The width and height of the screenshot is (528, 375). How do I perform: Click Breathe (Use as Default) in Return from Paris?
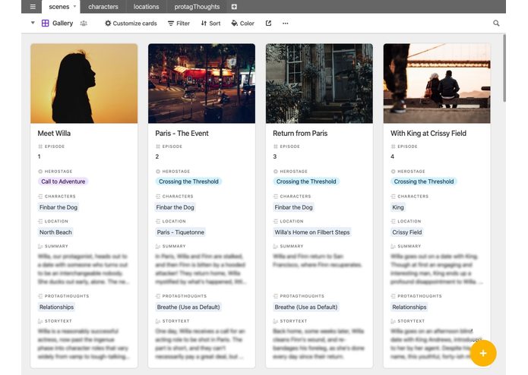point(305,307)
